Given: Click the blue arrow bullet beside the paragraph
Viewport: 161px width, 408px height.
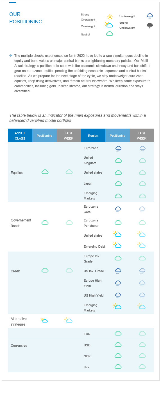Looking at the screenshot, I should pyautogui.click(x=10, y=55).
